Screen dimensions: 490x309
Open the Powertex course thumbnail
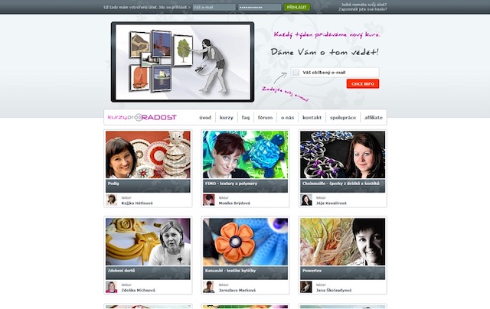tap(342, 242)
